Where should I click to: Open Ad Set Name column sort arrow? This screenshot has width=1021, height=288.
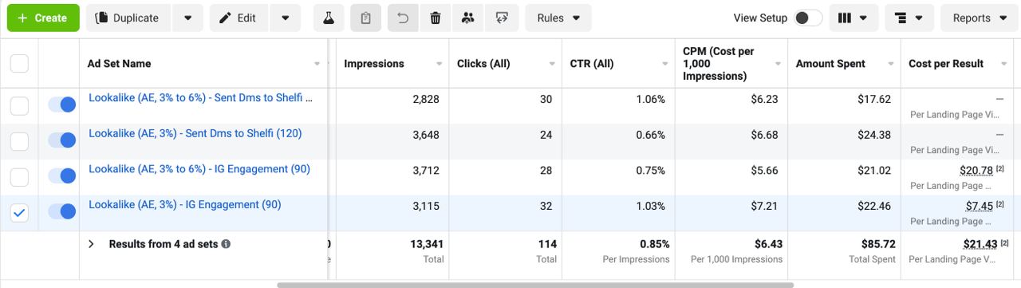(317, 65)
